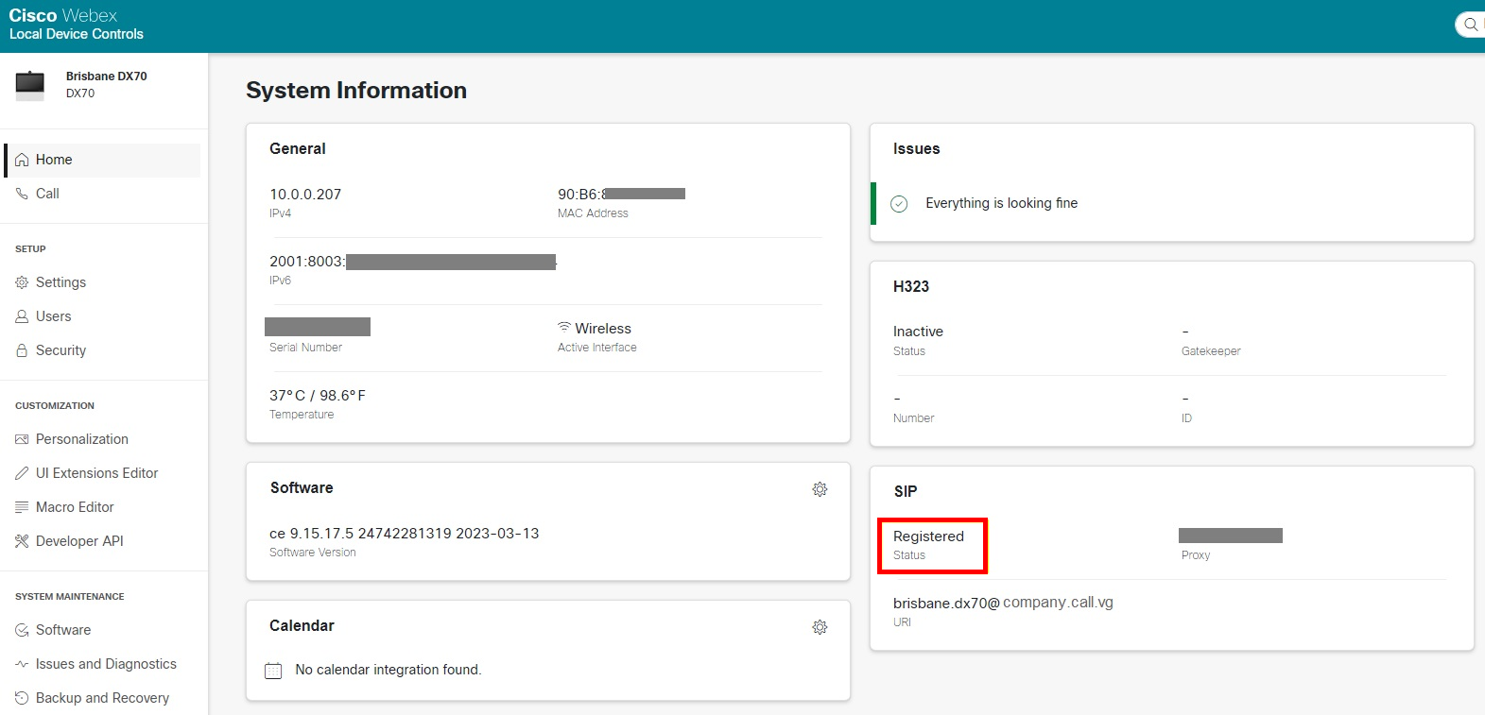Open Backup and Recovery page

tap(102, 698)
